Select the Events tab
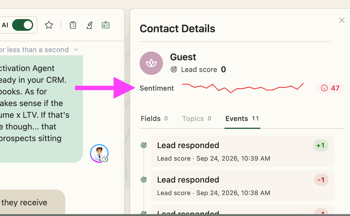The width and height of the screenshot is (350, 216). click(242, 119)
